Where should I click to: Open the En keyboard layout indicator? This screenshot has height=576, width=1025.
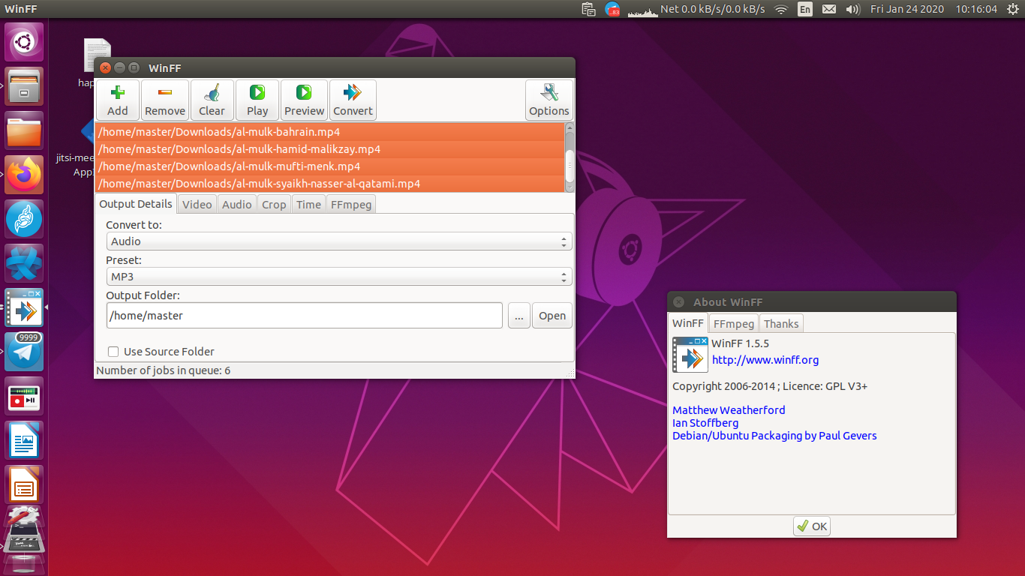click(805, 9)
